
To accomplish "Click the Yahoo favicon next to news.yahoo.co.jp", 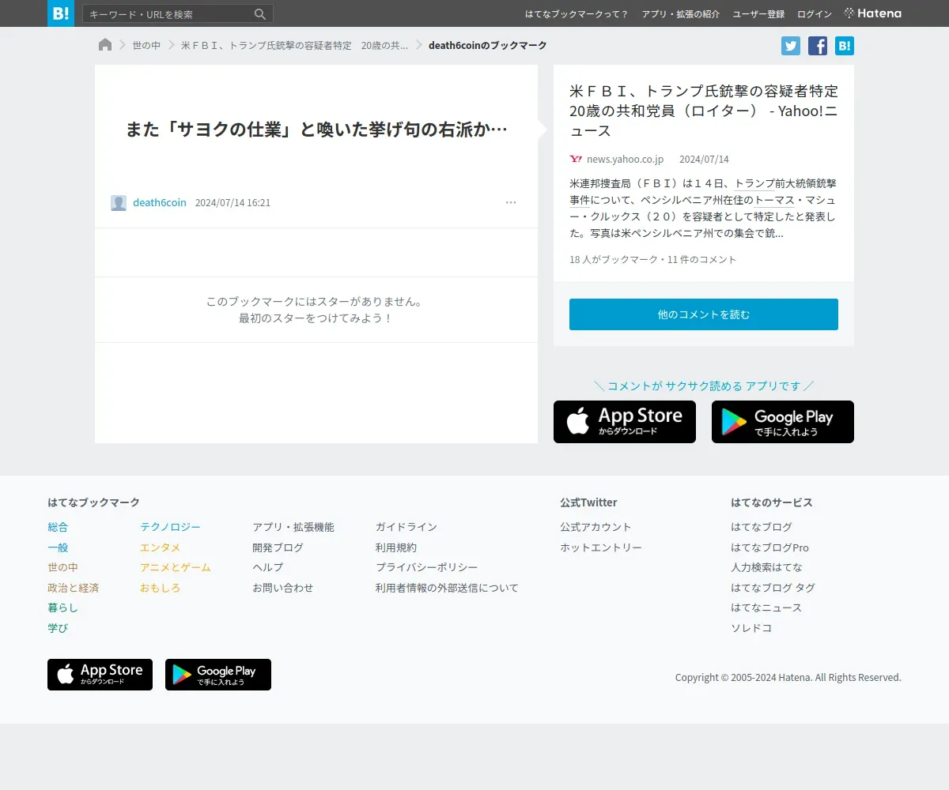I will coord(576,159).
